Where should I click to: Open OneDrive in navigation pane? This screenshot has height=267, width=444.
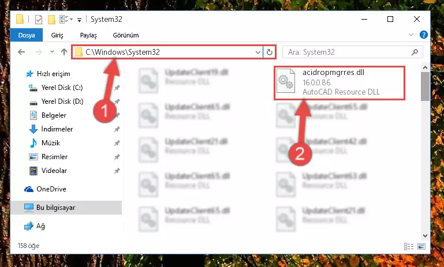point(51,189)
